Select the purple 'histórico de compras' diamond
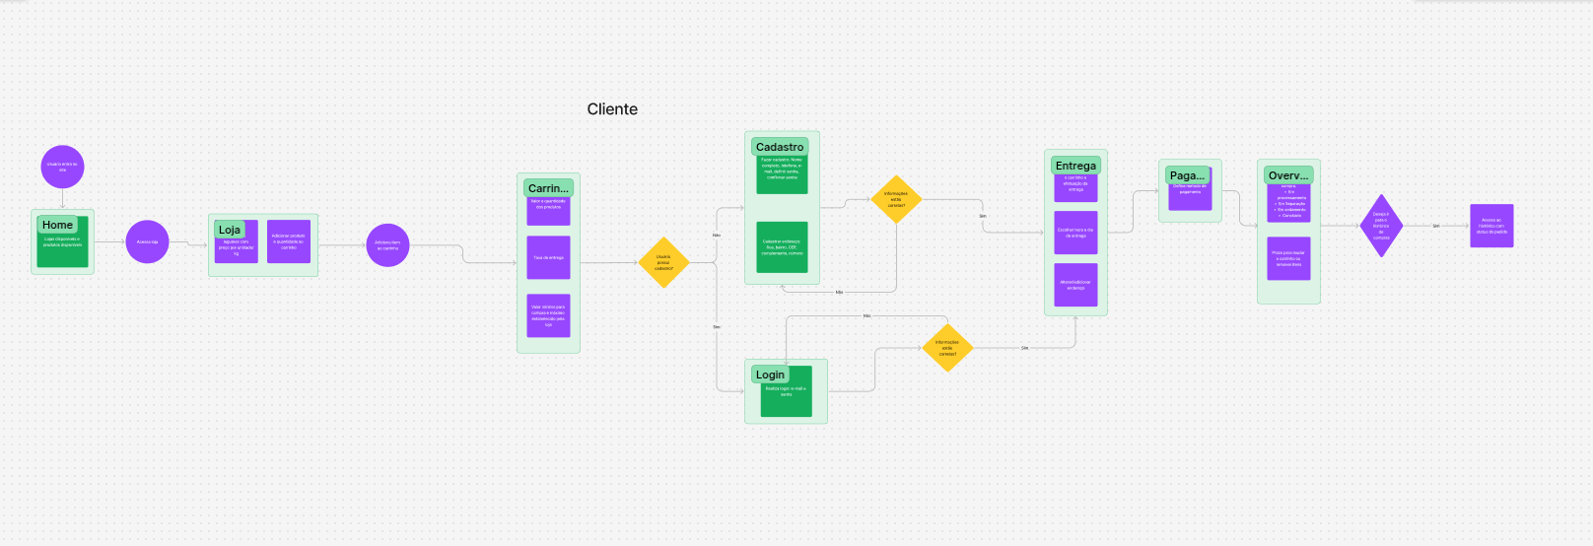Screen dimensions: 1593x546 pyautogui.click(x=1381, y=226)
